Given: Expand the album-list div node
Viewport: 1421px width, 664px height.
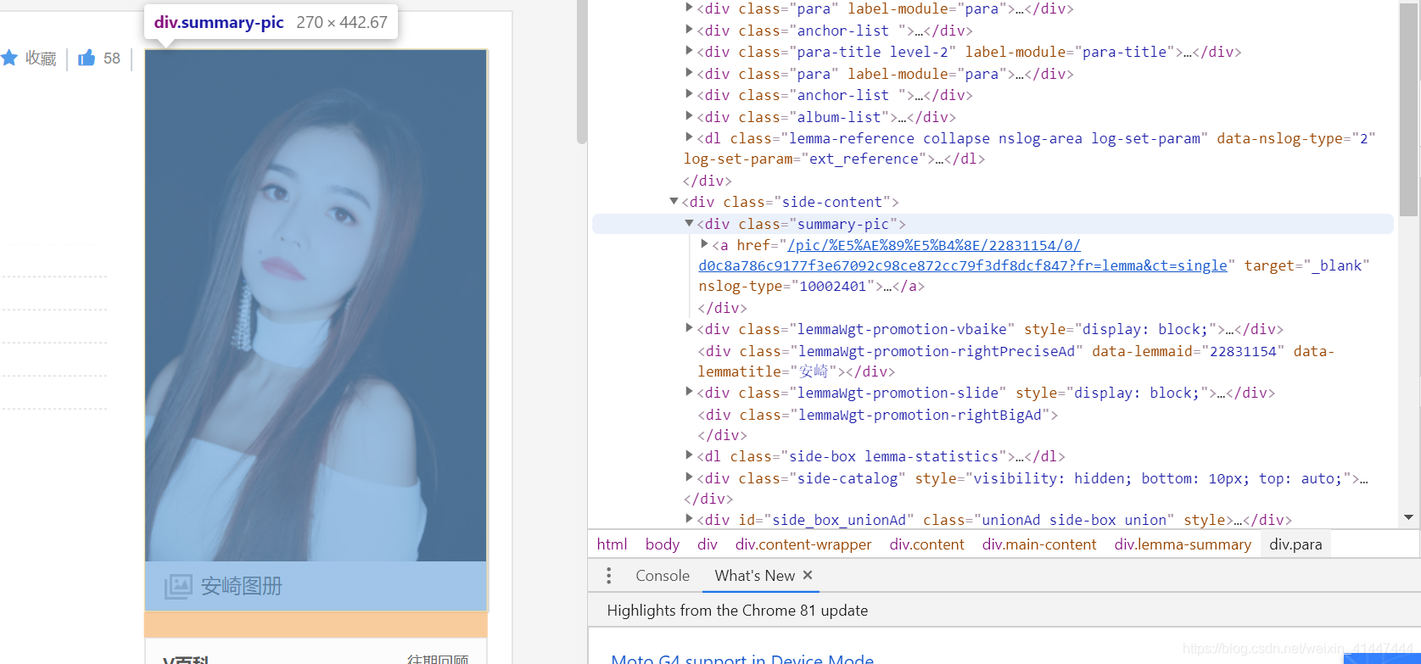Looking at the screenshot, I should click(689, 117).
